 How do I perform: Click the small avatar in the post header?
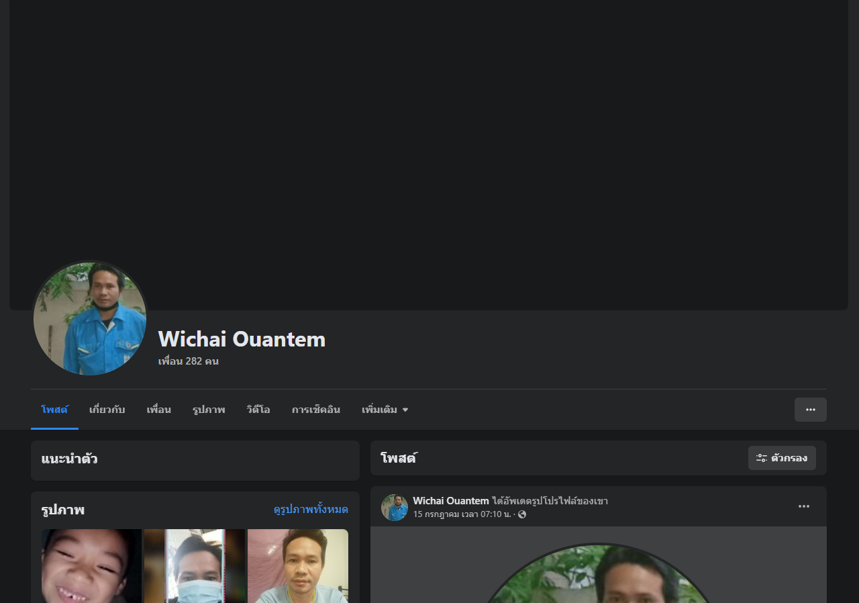[395, 508]
